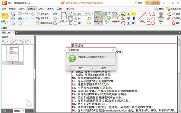Open a file with the folder icon
The width and height of the screenshot is (181, 113).
point(5,16)
